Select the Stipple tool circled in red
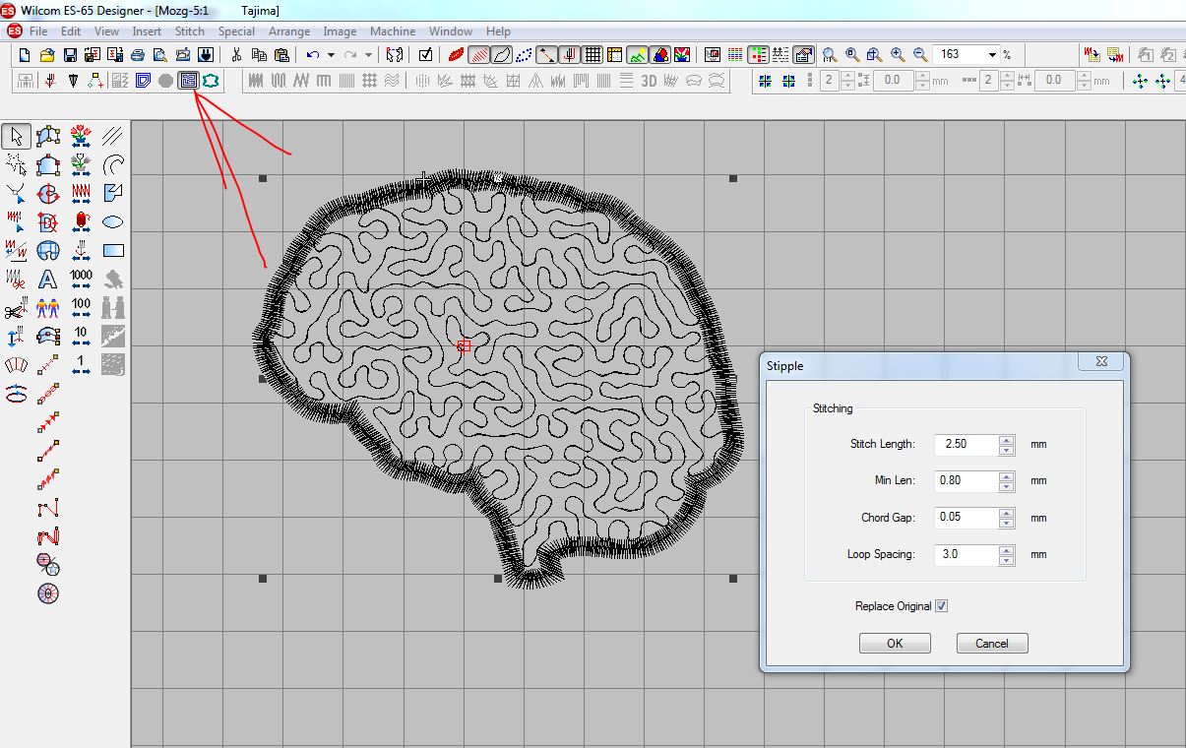 tap(187, 81)
